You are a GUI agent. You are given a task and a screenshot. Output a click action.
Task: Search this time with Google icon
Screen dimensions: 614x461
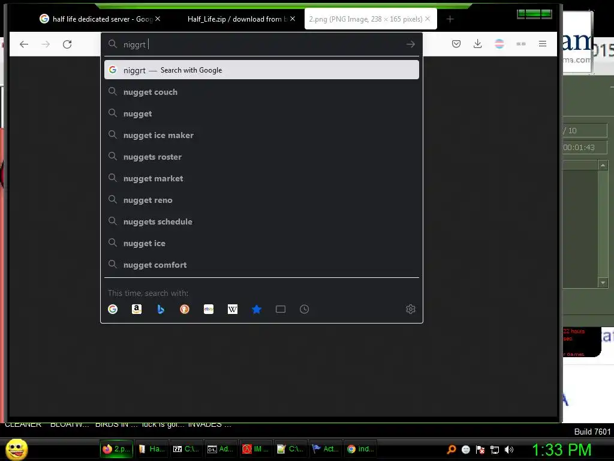pyautogui.click(x=113, y=309)
